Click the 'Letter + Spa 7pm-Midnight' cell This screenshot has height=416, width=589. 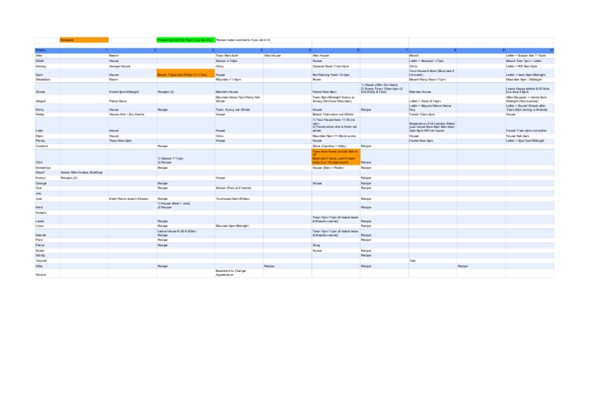(530, 141)
